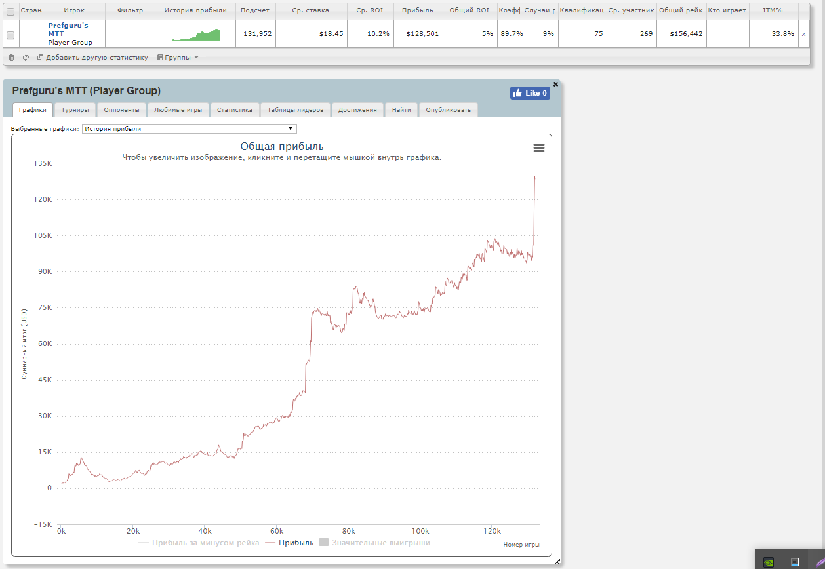Click the $18.45 average stake cell

pyautogui.click(x=312, y=34)
